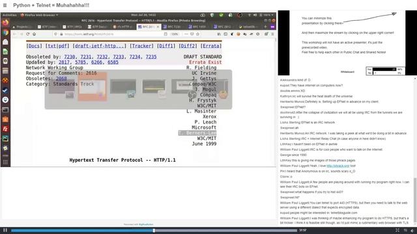417x234 pixels.
Task: Open the txt version link
Action: click(51, 46)
